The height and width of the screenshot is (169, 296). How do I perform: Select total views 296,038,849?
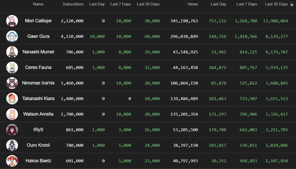pyautogui.click(x=184, y=37)
